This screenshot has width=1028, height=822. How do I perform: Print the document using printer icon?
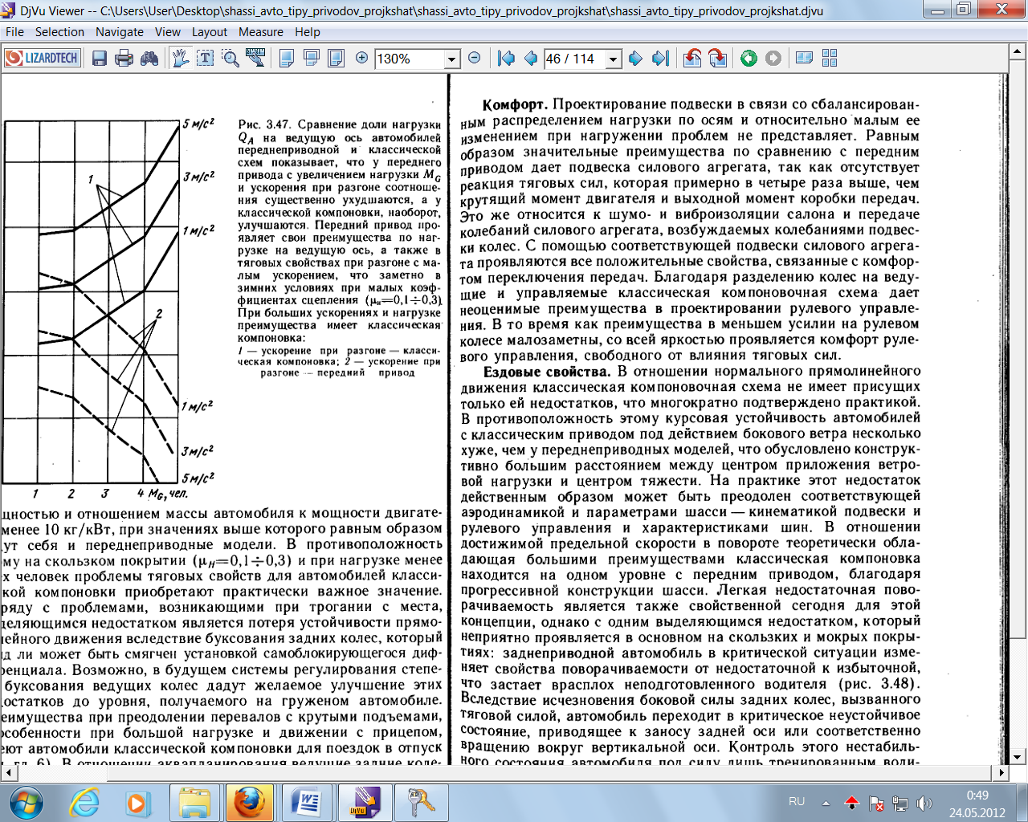124,58
